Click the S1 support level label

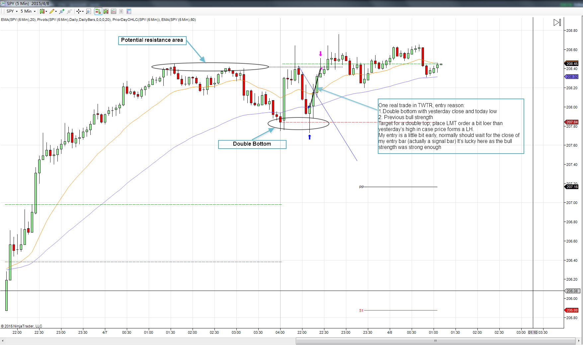pyautogui.click(x=361, y=310)
